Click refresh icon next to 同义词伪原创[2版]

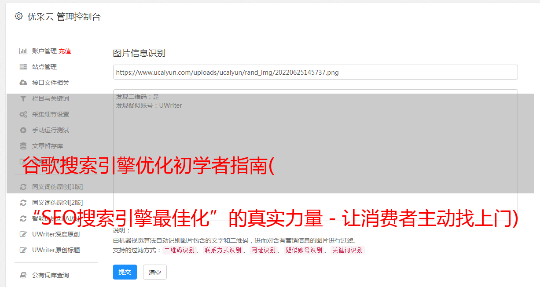(23, 203)
